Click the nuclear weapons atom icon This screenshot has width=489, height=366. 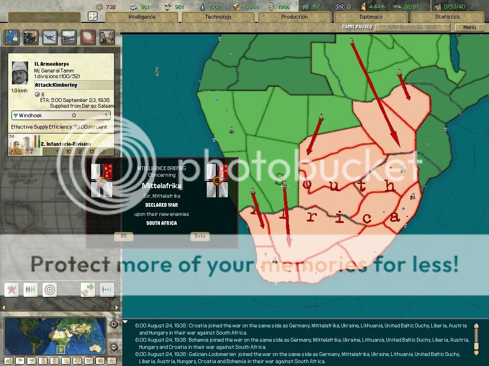click(x=340, y=7)
